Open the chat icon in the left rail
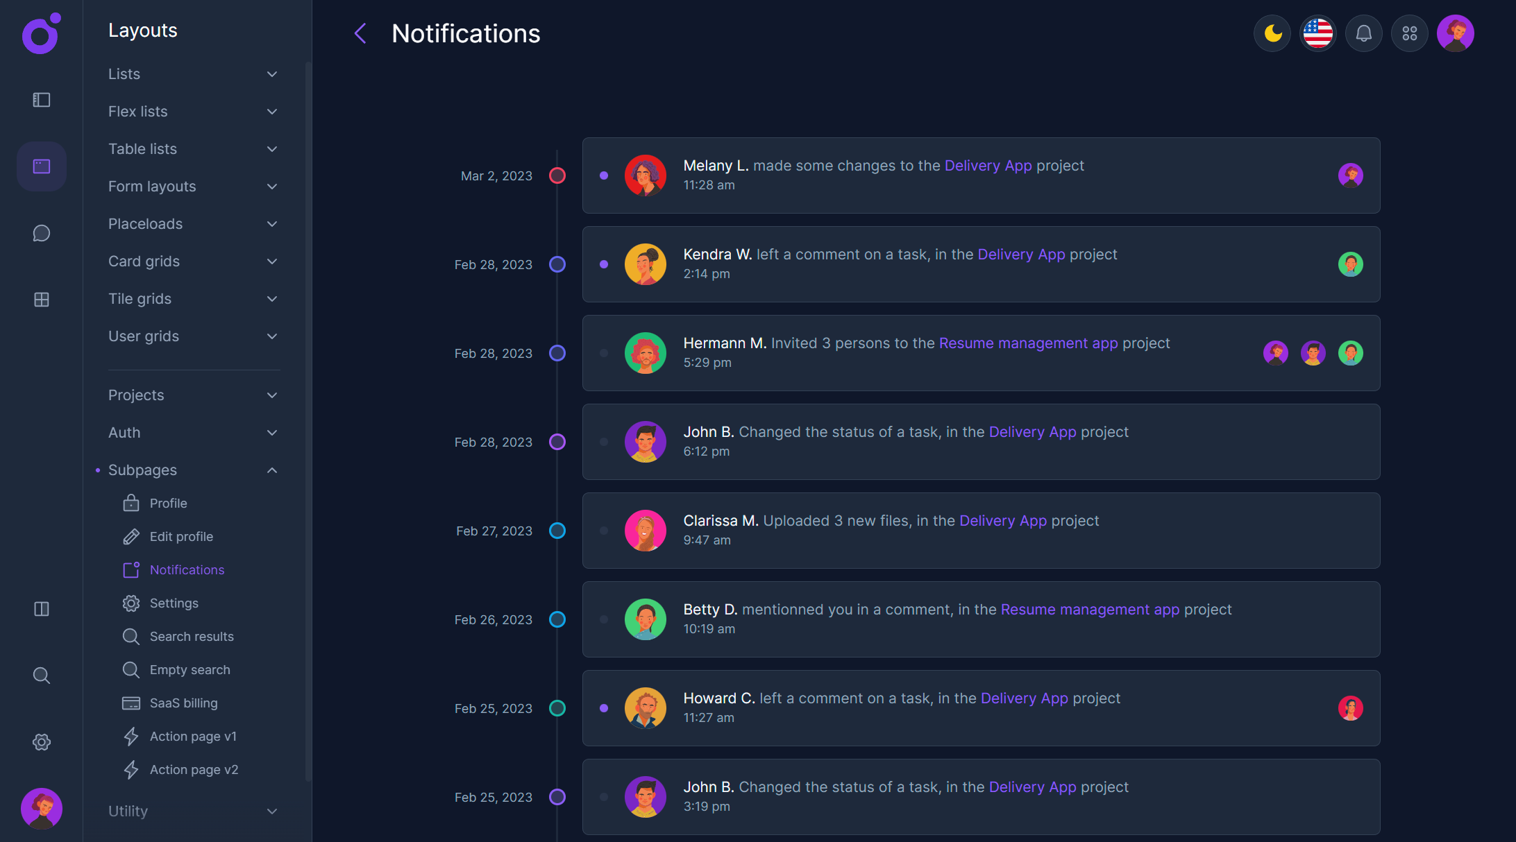 click(41, 233)
